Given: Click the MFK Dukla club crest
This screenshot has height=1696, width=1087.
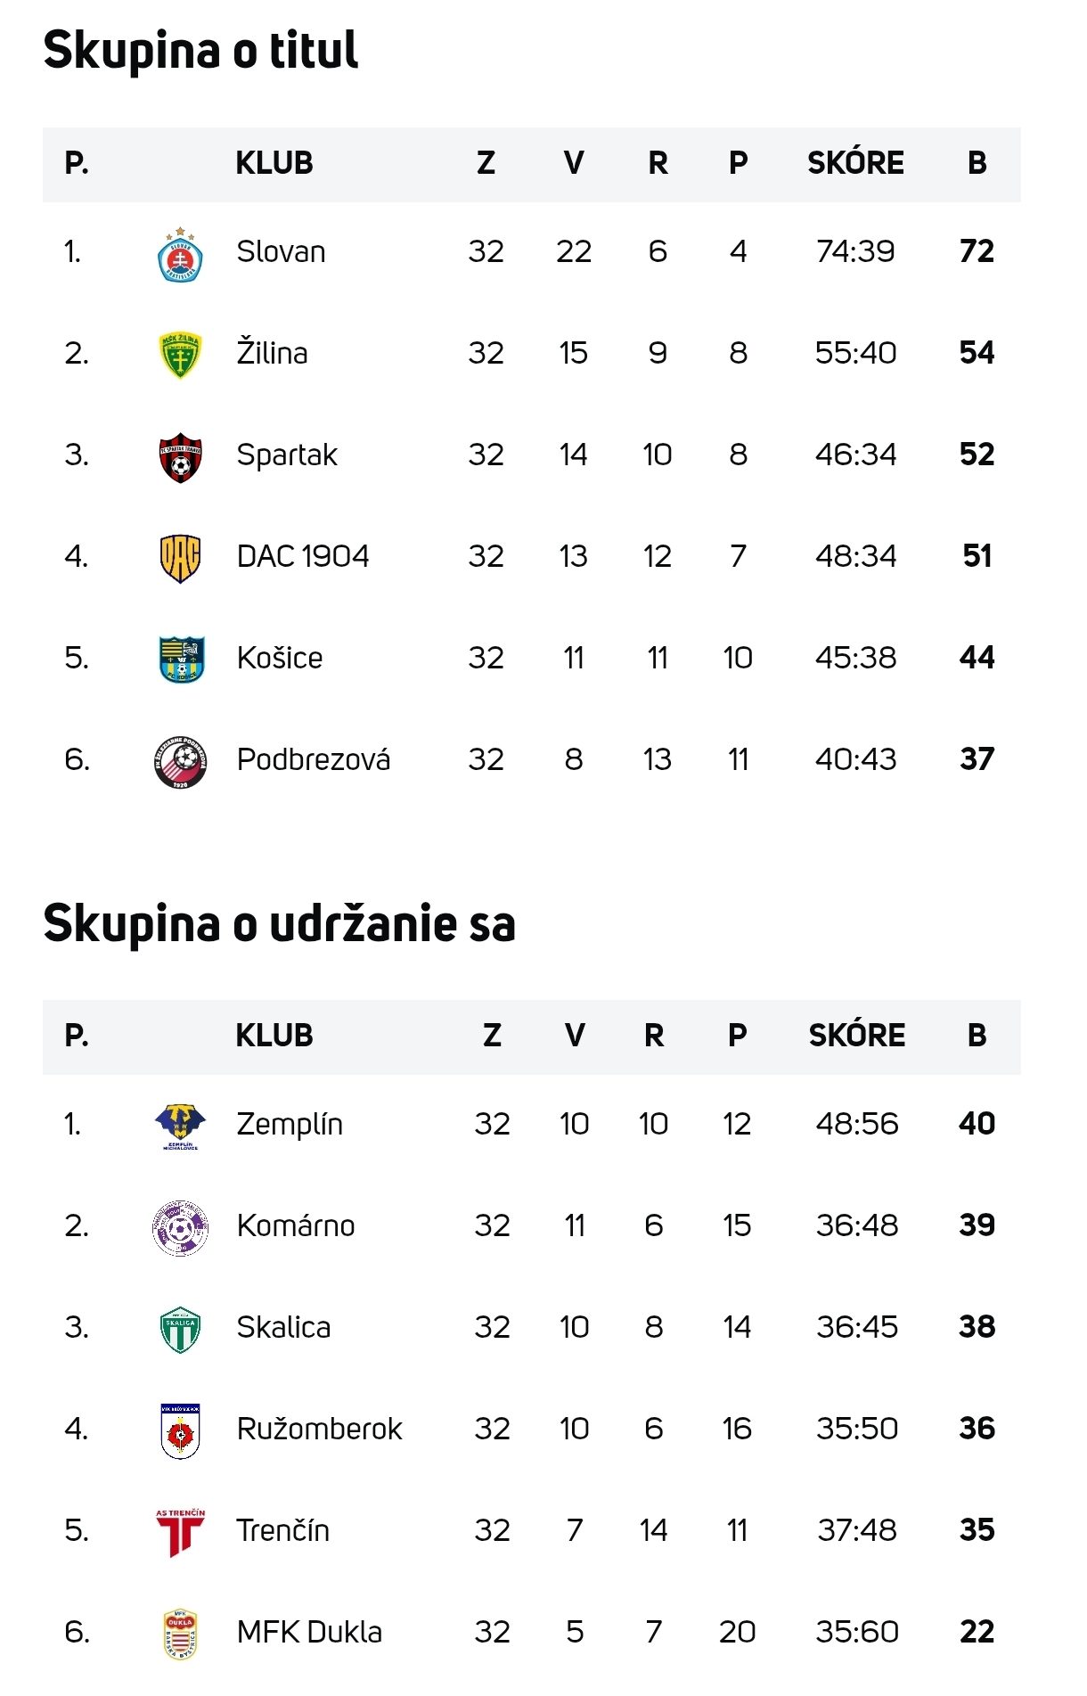Looking at the screenshot, I should 180,1635.
